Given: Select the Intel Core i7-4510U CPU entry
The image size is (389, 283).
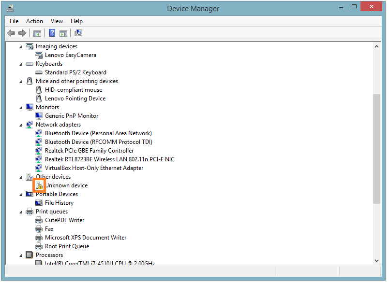Looking at the screenshot, I should tap(100, 263).
